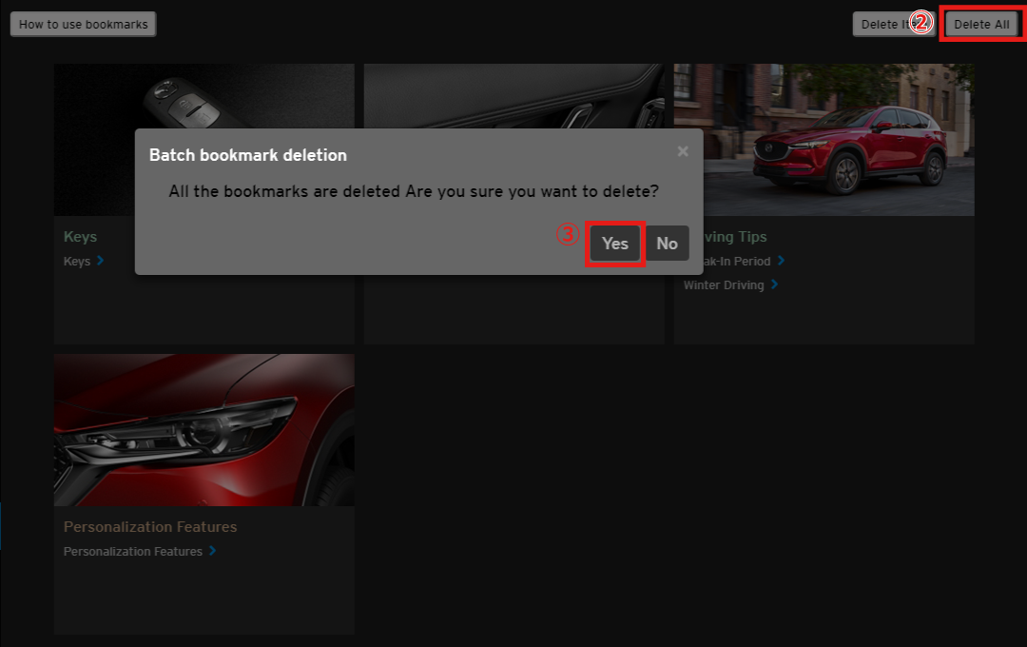Viewport: 1027px width, 647px height.
Task: Click the red headlight thumbnail image
Action: [203, 429]
